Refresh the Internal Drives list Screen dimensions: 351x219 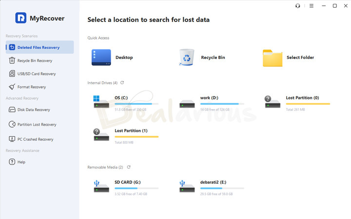[122, 83]
